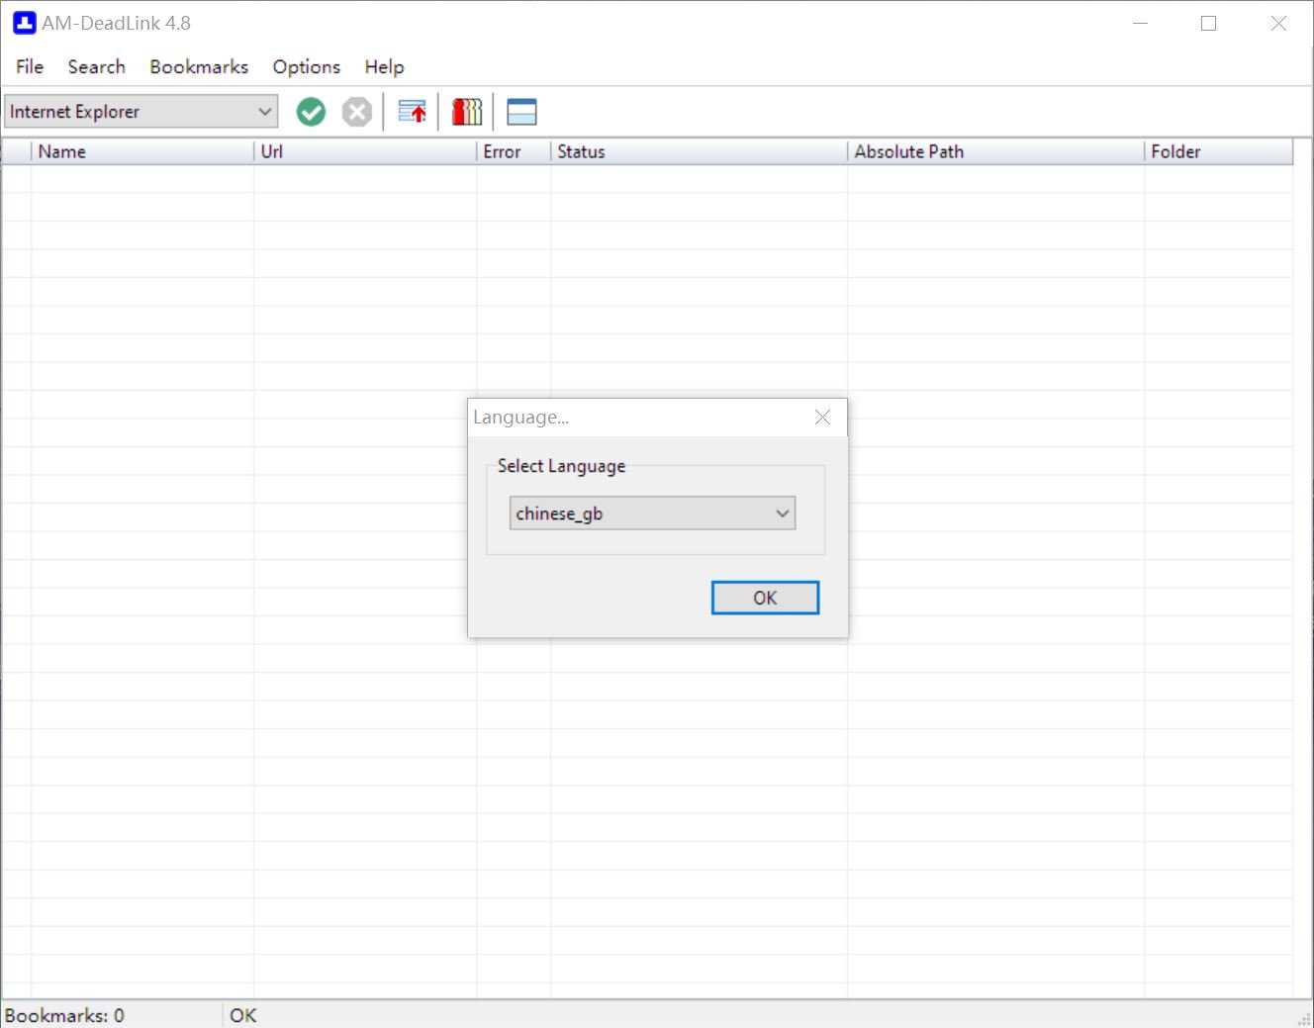1314x1028 pixels.
Task: Click the Absolute Path column header
Action: 994,151
